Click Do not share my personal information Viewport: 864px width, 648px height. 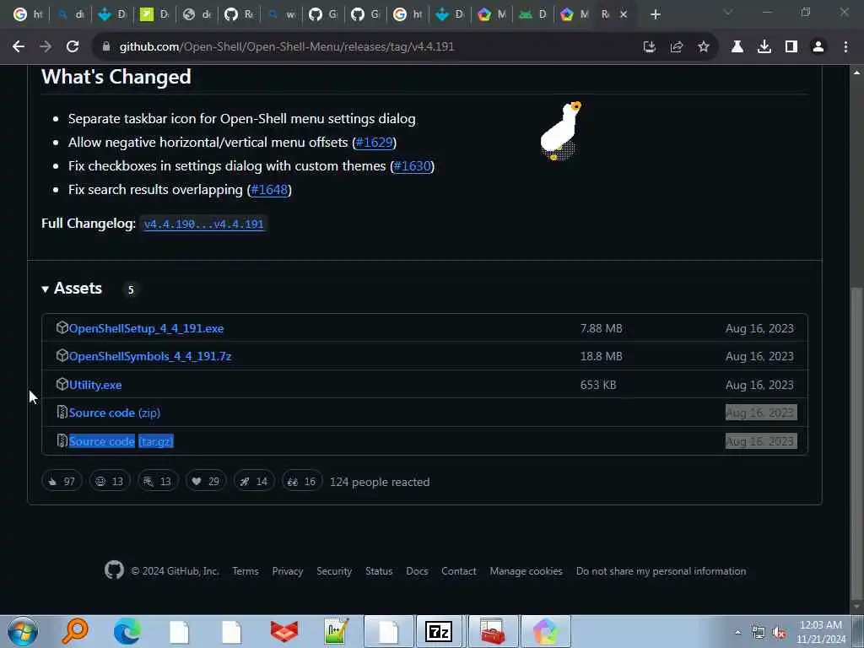[x=661, y=571]
